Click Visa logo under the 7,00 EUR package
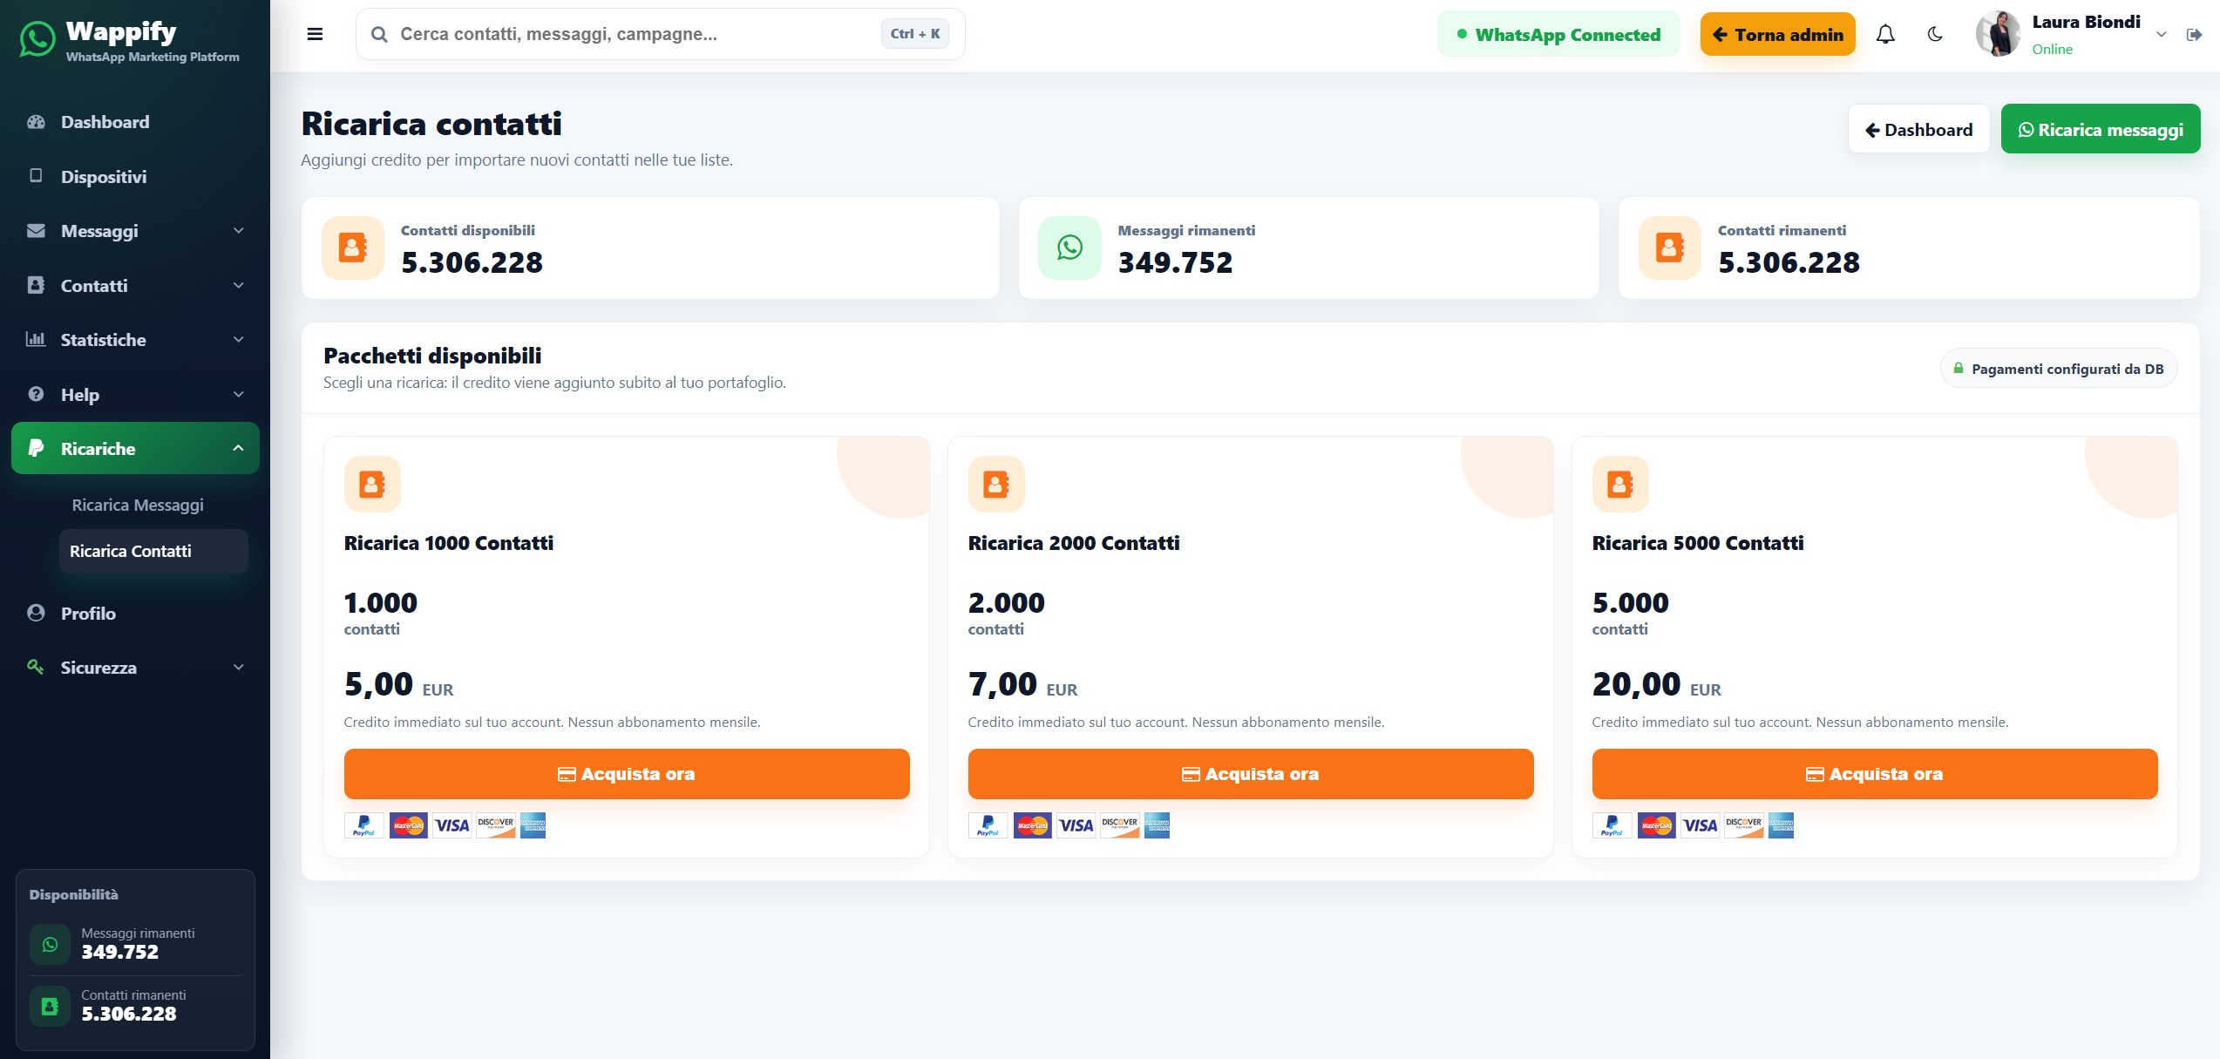Screen dimensions: 2220x1059 tap(1076, 825)
